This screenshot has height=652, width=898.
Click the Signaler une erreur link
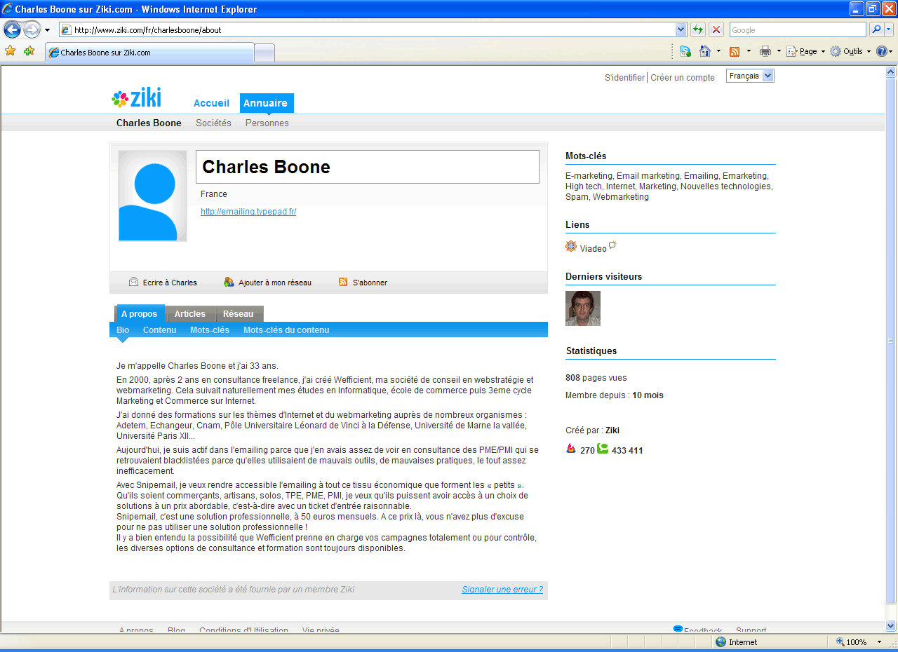tap(502, 590)
